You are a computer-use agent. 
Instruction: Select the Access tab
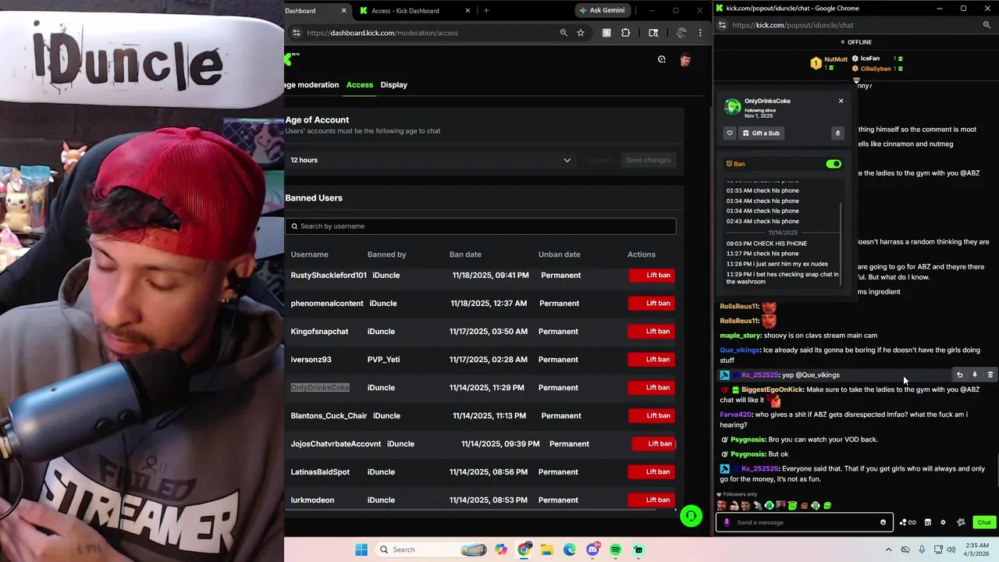click(x=360, y=84)
